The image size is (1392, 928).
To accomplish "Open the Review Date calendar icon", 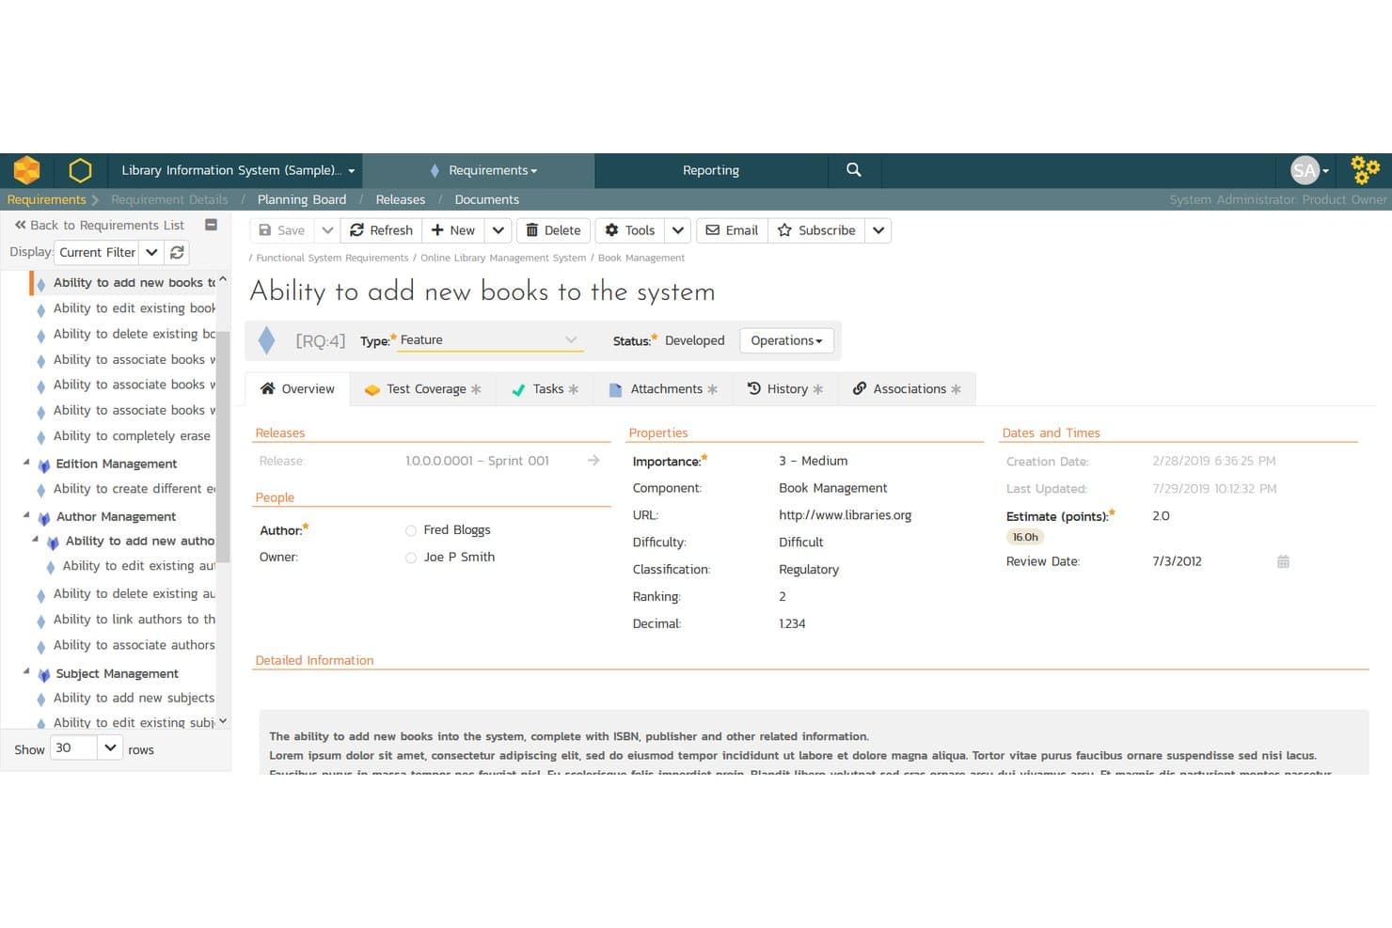I will coord(1283,561).
